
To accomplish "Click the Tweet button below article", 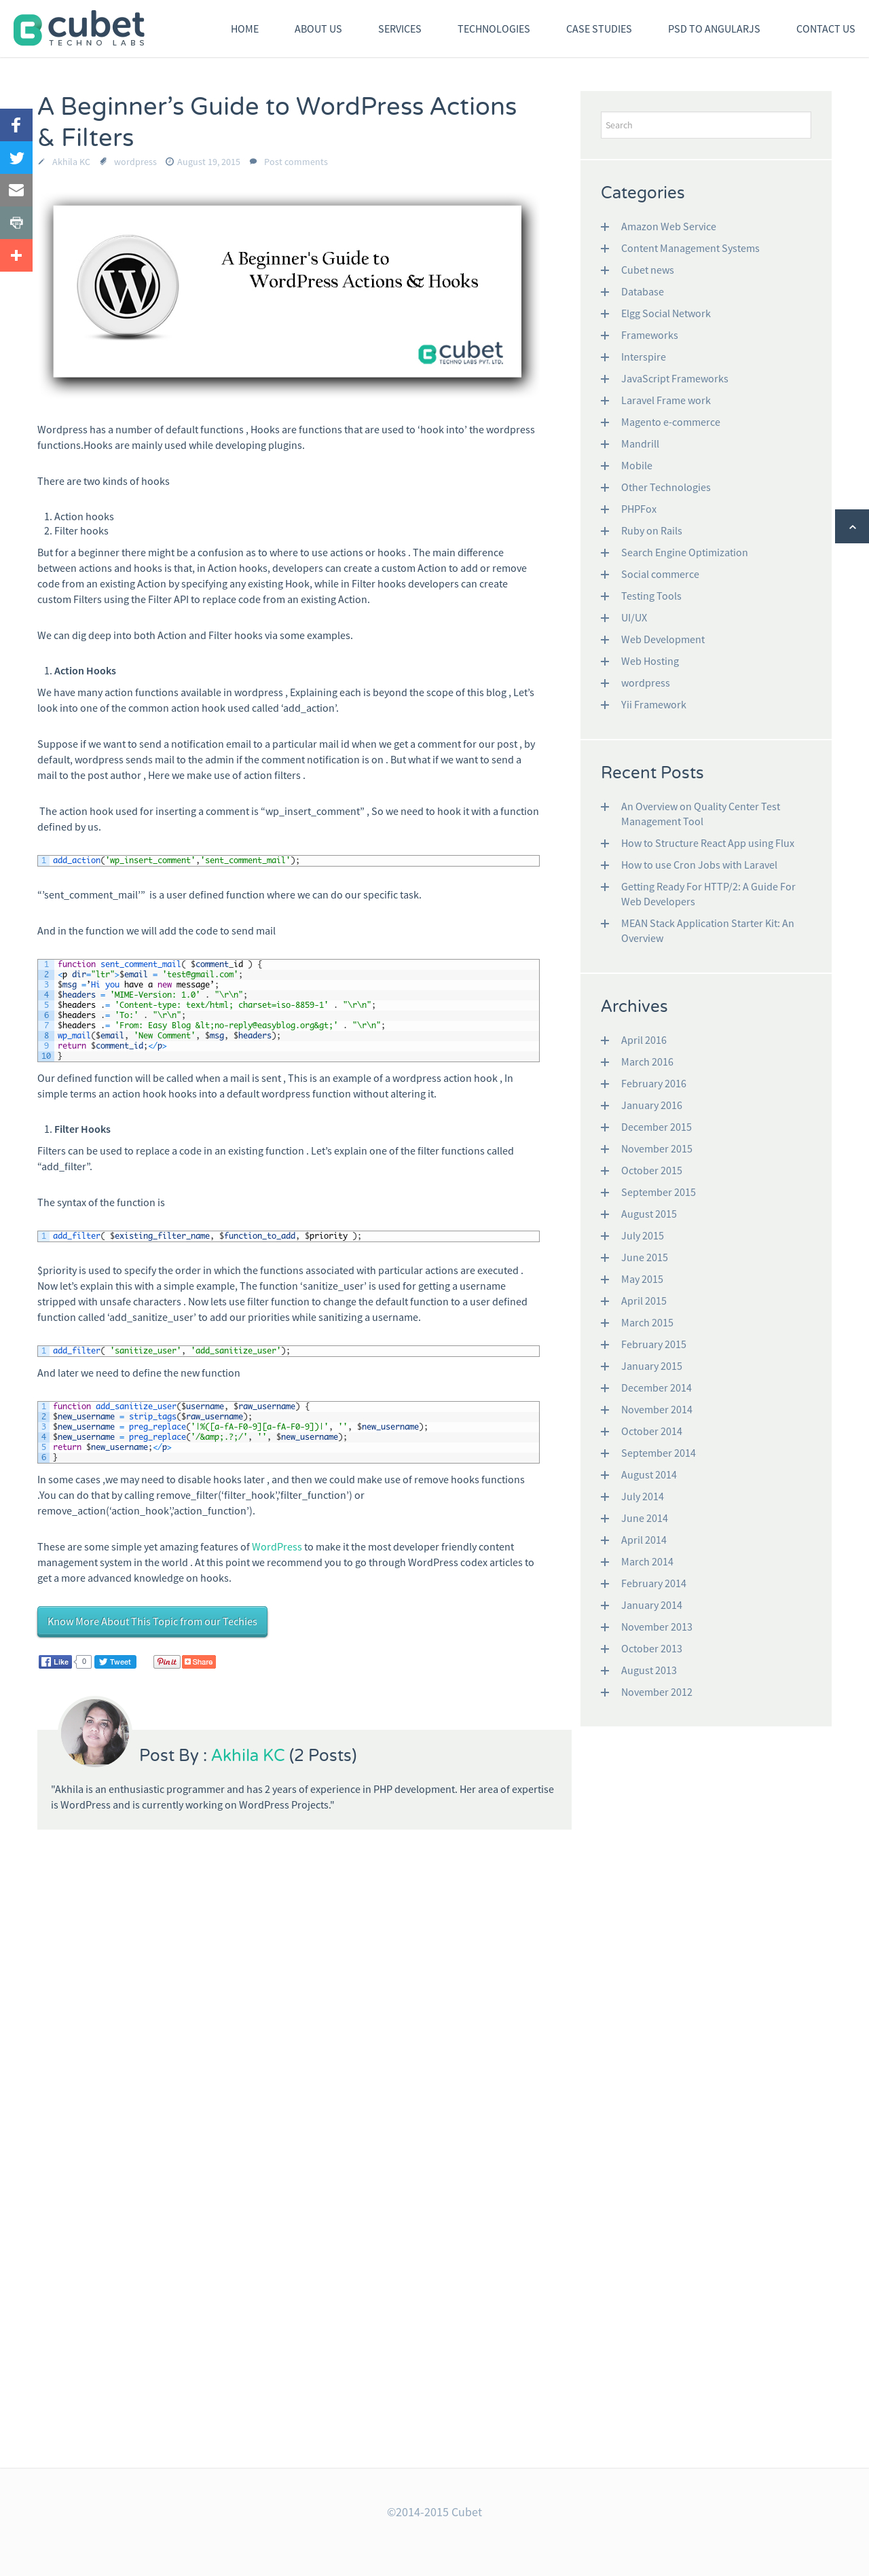I will tap(115, 1662).
